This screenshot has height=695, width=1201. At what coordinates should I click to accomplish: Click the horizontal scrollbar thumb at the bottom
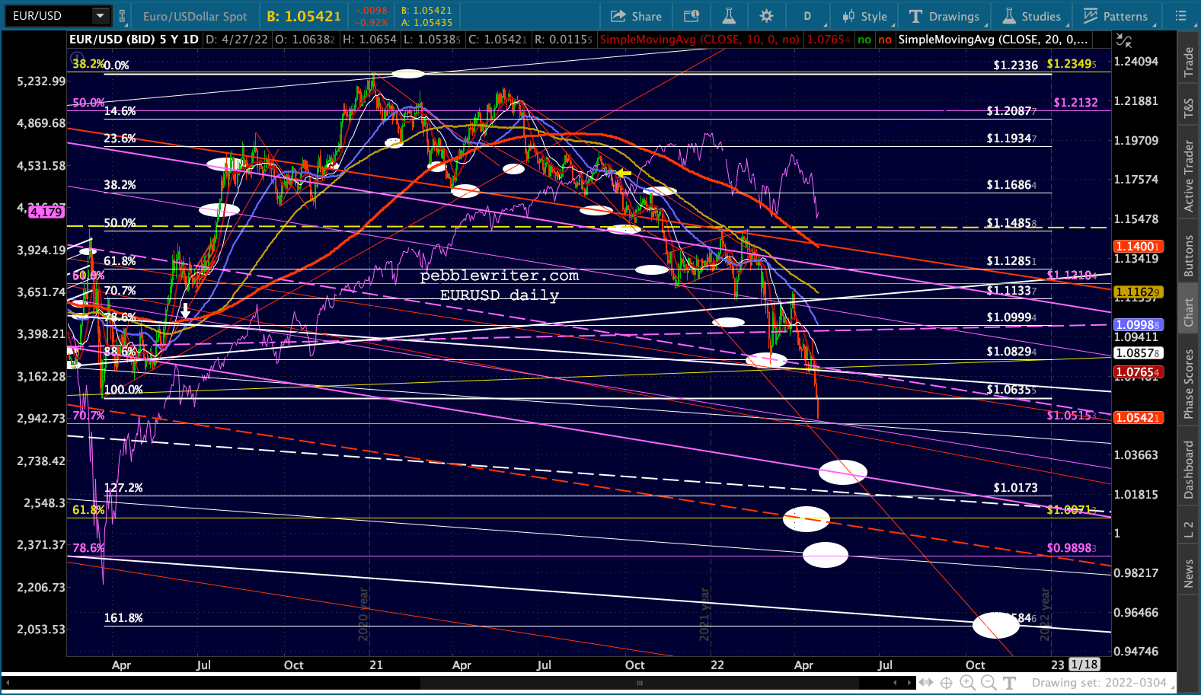[640, 683]
